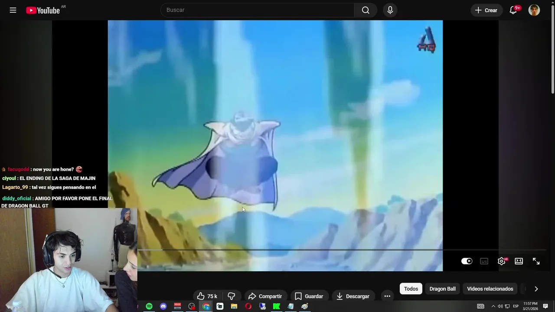Seek on the video progress bar
The width and height of the screenshot is (555, 312).
point(342,250)
